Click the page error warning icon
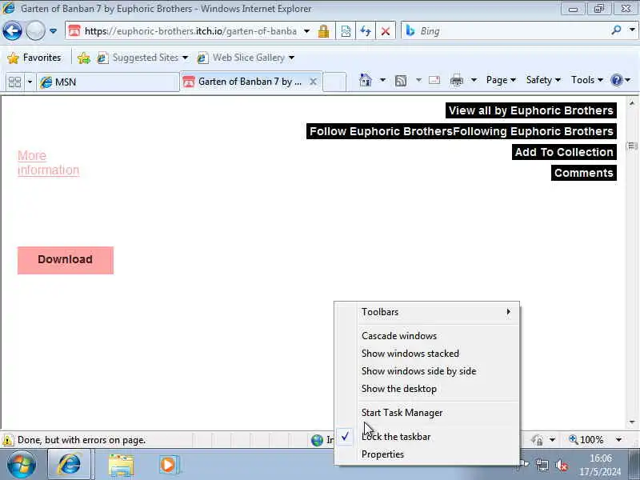640x480 pixels. [7, 440]
